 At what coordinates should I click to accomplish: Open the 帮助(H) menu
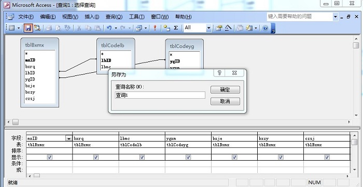(183, 17)
